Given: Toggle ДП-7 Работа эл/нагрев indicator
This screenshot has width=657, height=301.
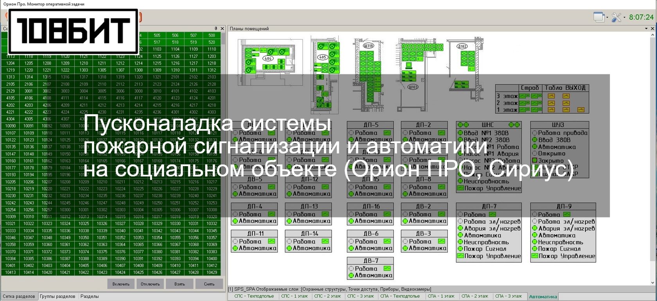Looking at the screenshot, I should click(x=460, y=221).
